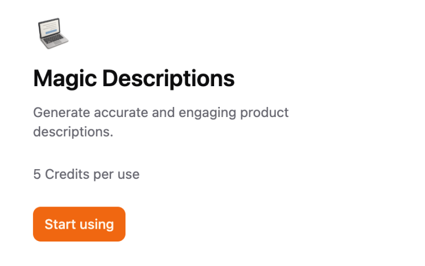
Task: Select the Magic Descriptions laptop illustration
Action: [x=53, y=34]
